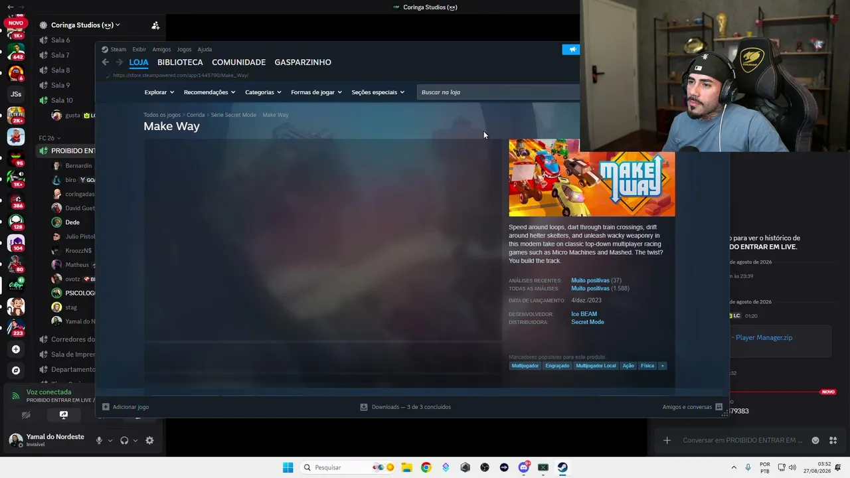Screen dimensions: 850x478
Task: Click the Discord voice connection signal icon
Action: click(x=16, y=396)
